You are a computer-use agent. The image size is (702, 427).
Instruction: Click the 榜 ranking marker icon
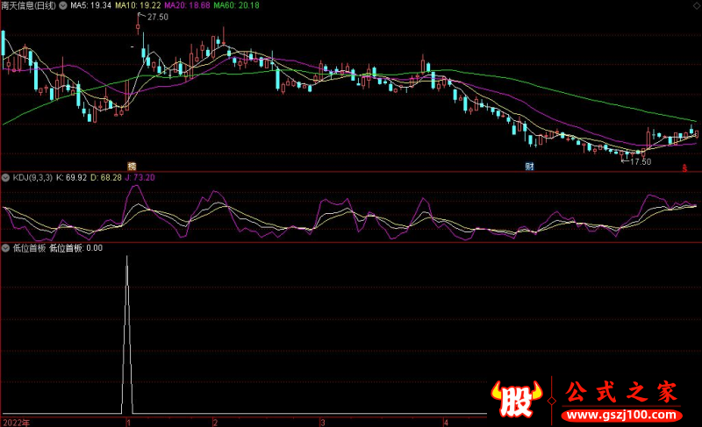click(x=133, y=165)
